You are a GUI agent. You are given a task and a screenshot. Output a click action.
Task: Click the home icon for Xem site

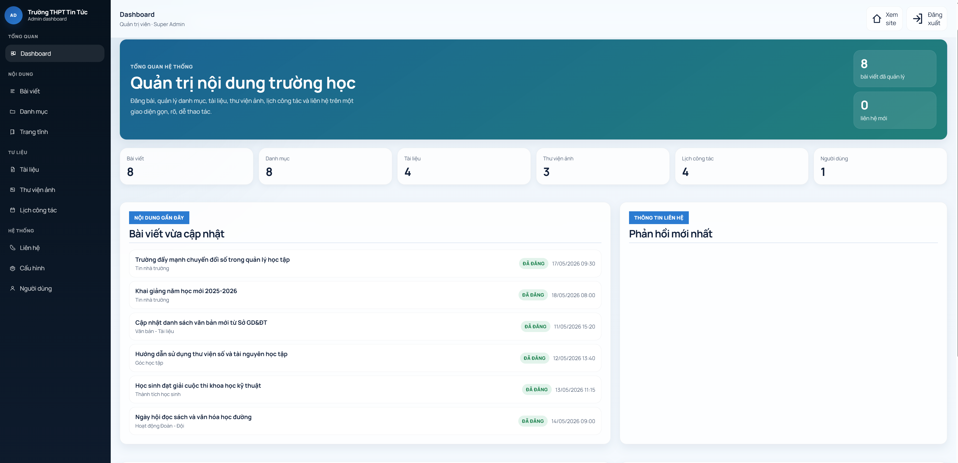(877, 19)
